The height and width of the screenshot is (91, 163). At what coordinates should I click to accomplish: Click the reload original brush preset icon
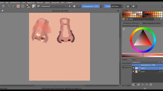[x=79, y=6]
